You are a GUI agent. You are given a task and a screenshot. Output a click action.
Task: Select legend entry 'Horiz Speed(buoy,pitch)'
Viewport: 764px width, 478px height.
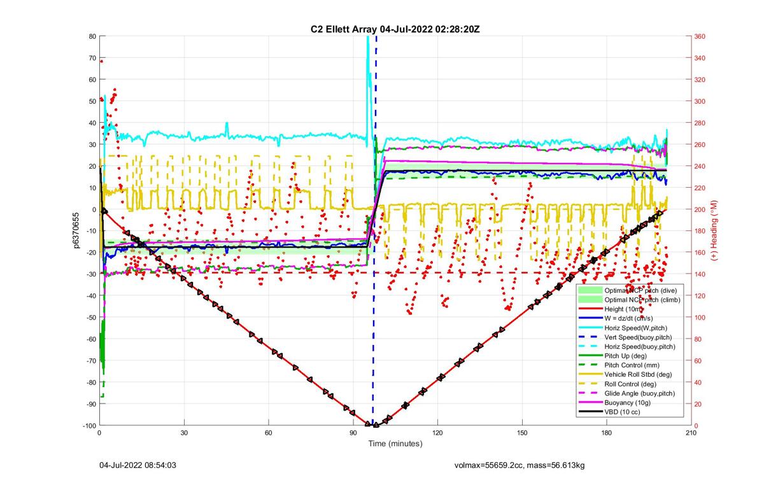pos(639,346)
